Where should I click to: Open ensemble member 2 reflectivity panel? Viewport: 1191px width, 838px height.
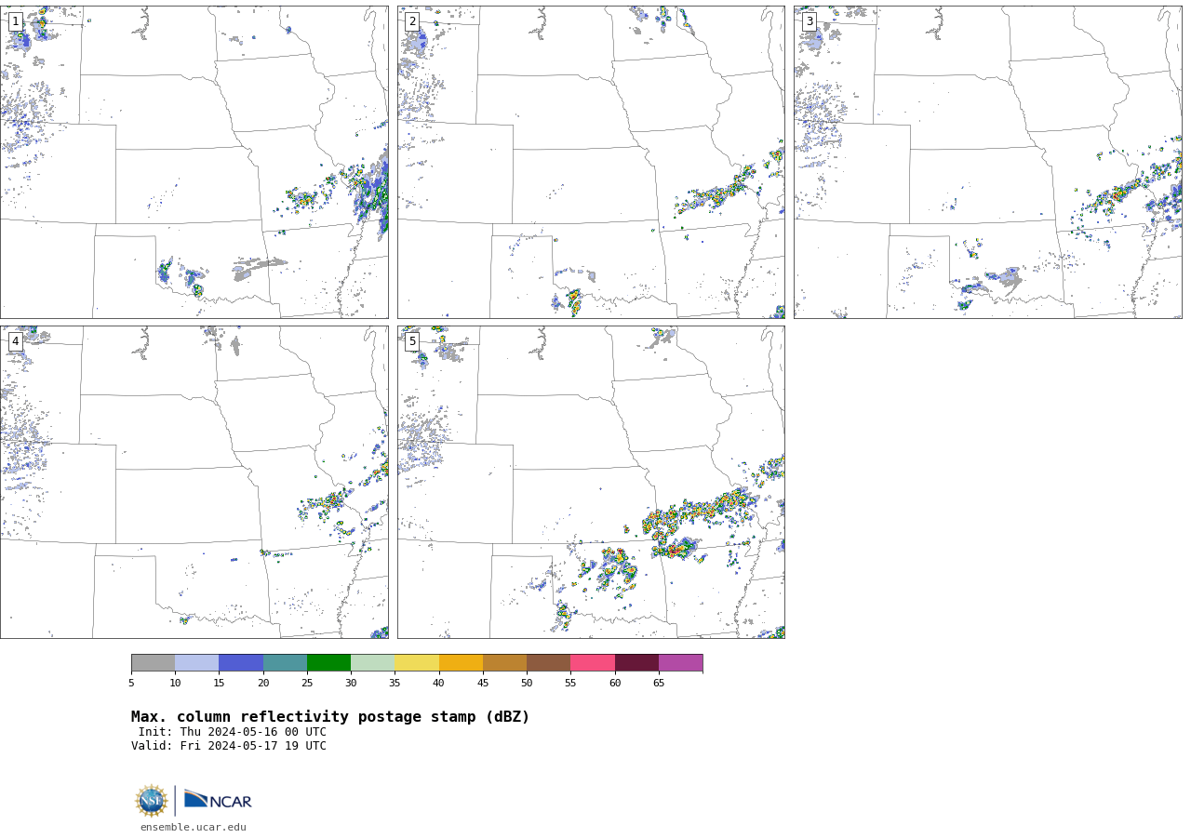[x=591, y=162]
